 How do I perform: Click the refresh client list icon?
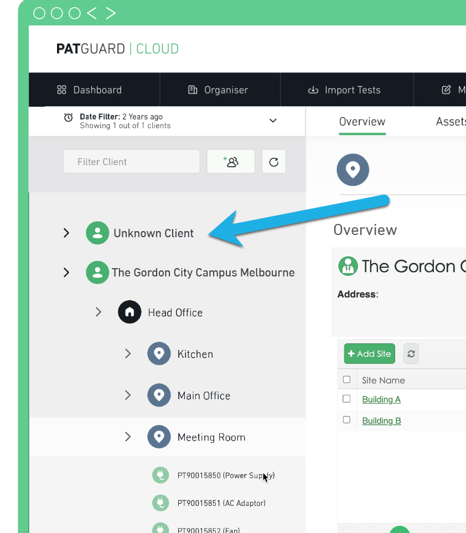(274, 162)
